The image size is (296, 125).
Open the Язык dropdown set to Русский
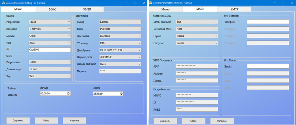pos(120,29)
